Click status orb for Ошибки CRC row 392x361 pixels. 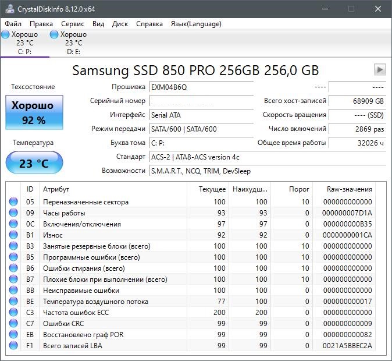[13, 323]
